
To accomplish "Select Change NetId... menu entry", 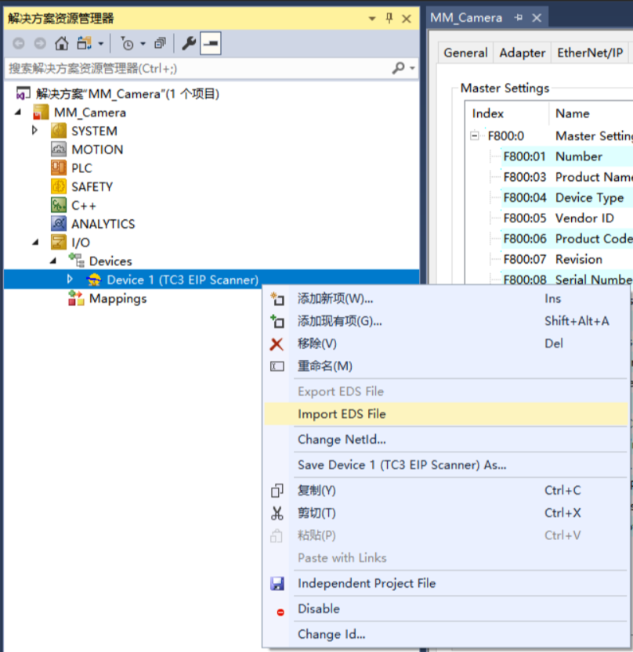I will [x=342, y=440].
